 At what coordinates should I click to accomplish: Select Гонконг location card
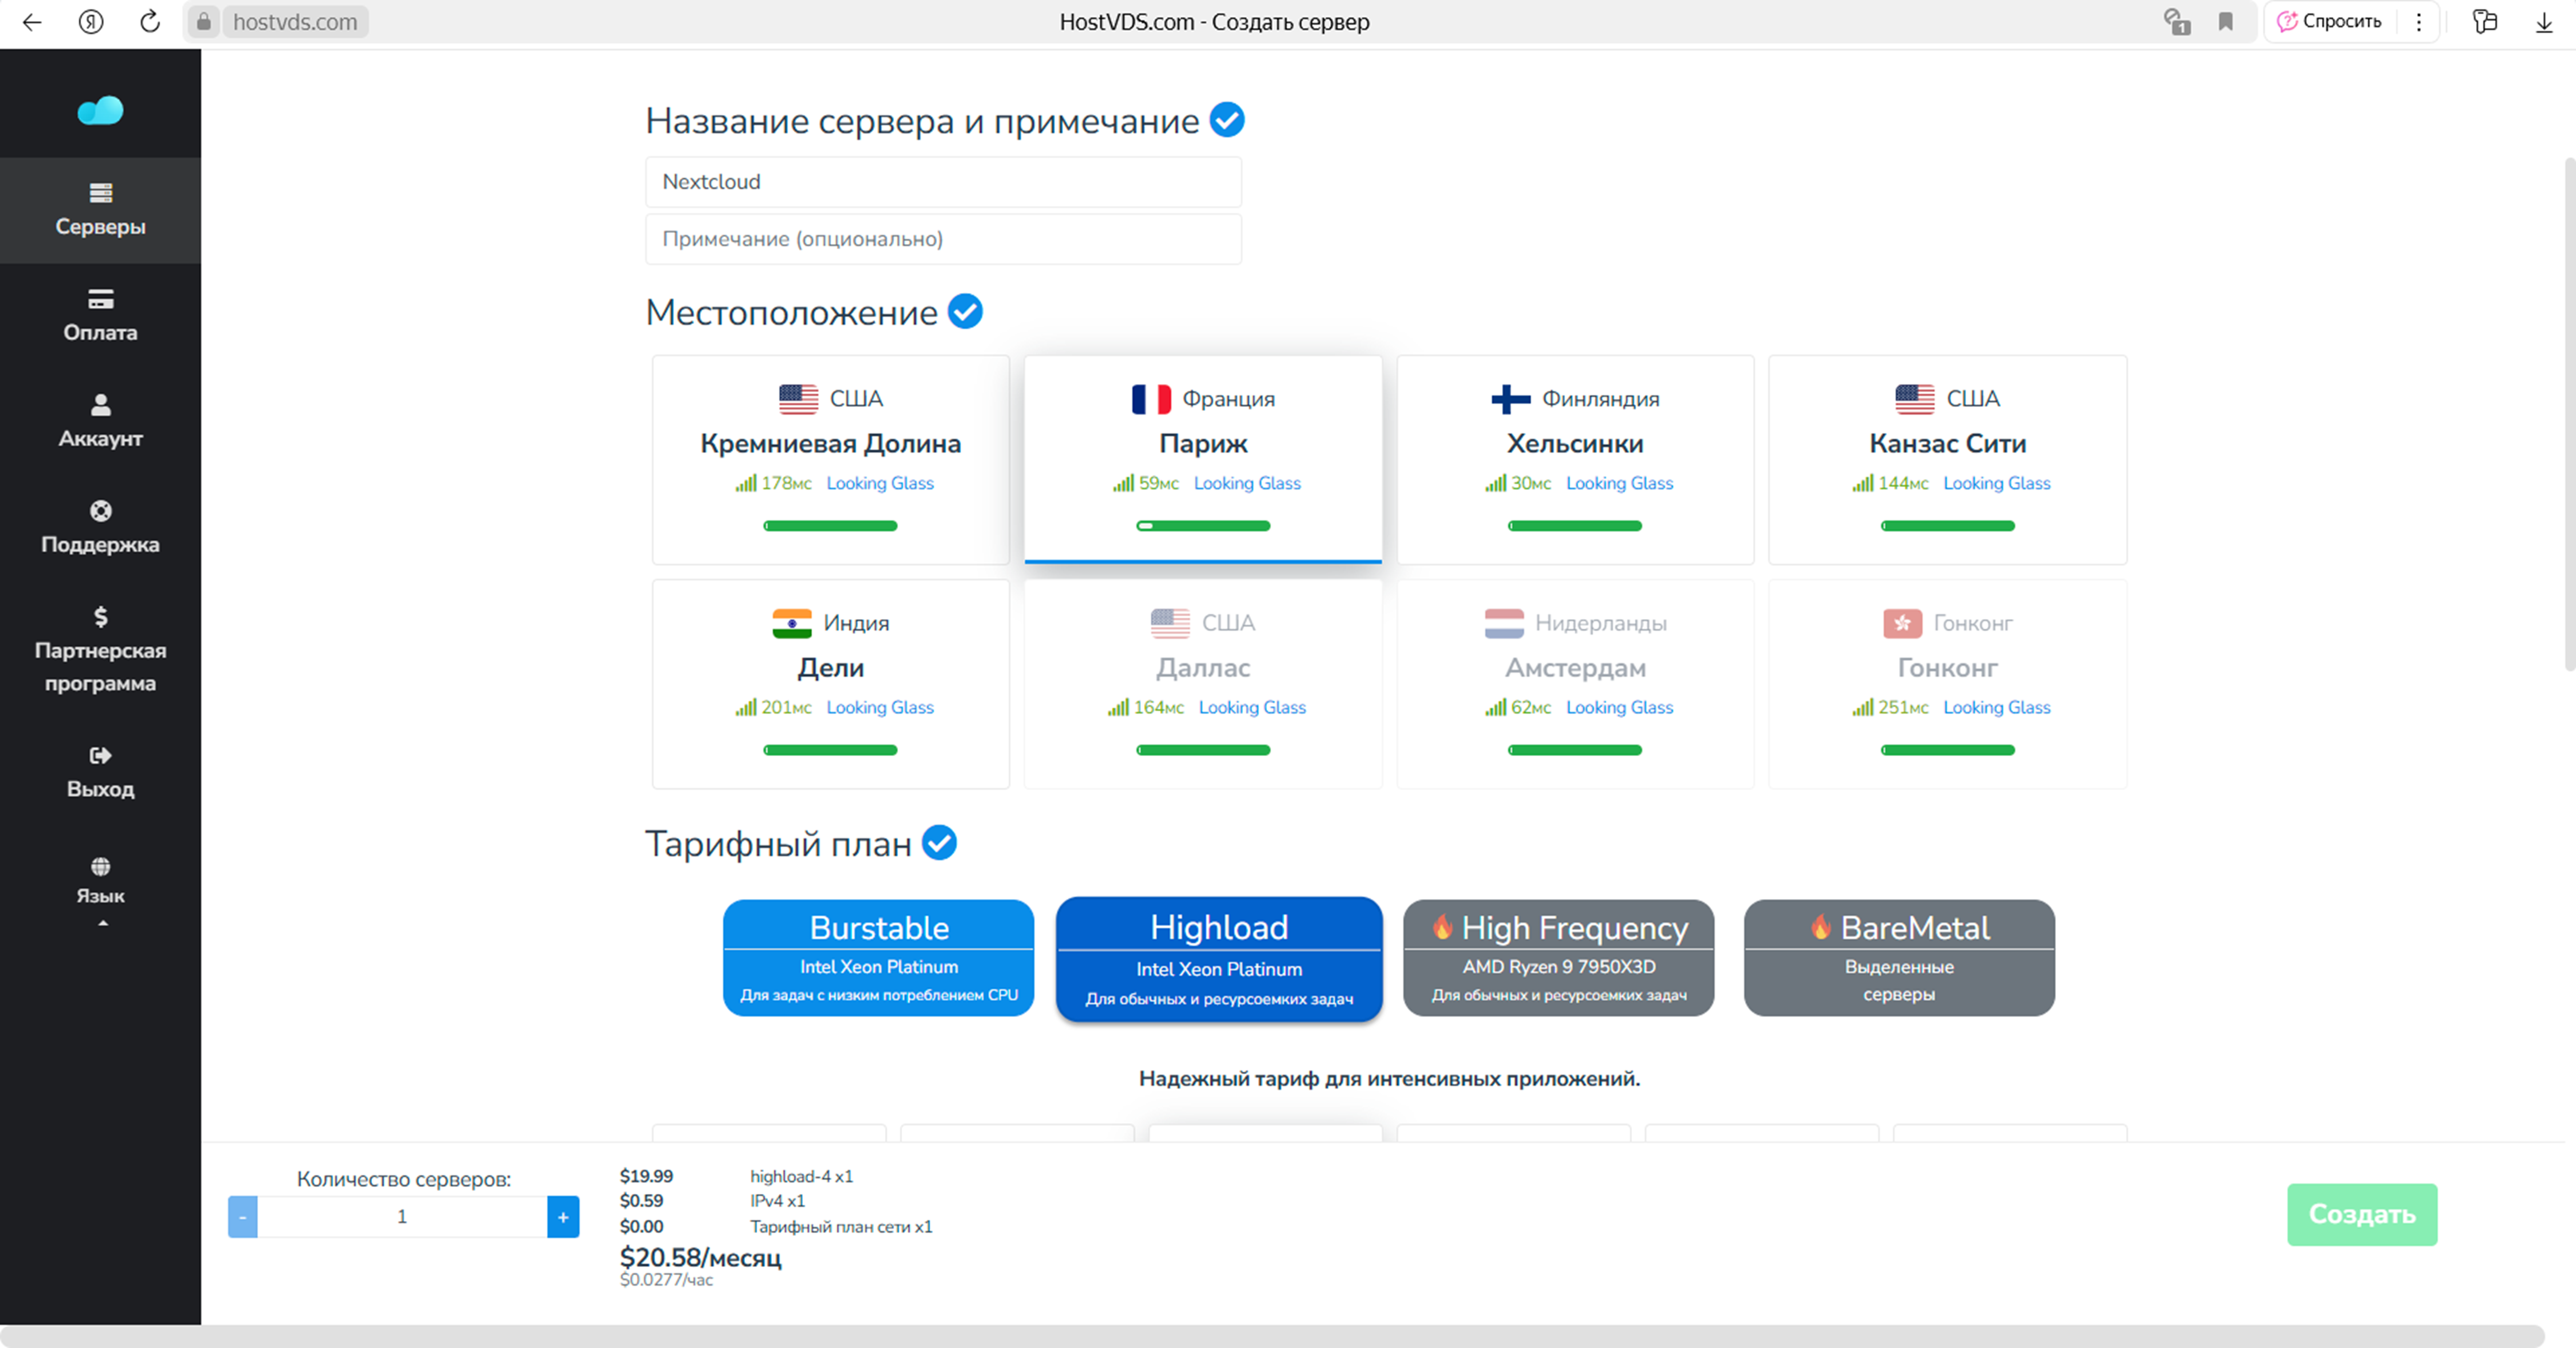point(1947,683)
